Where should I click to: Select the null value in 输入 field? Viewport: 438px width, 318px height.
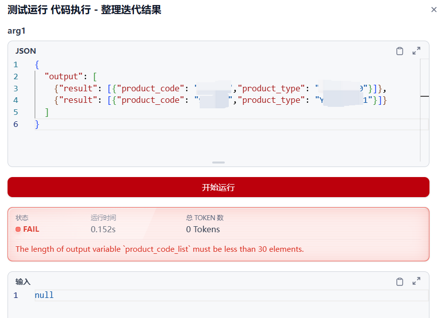(44, 295)
